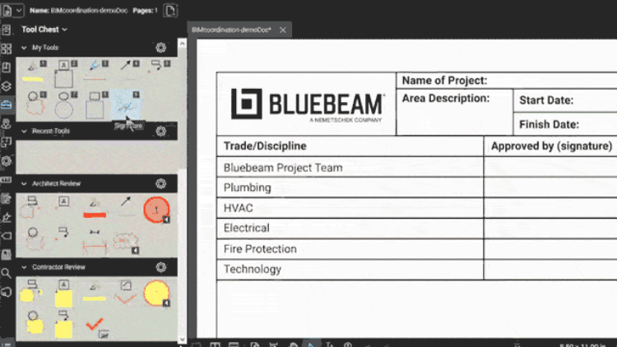This screenshot has width=617, height=347.
Task: Pick the yellow cloud tool in Contractor Review
Action: pos(35,322)
